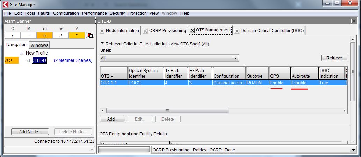Click the Delete button under OTS table
361x157 pixels.
coord(168,119)
